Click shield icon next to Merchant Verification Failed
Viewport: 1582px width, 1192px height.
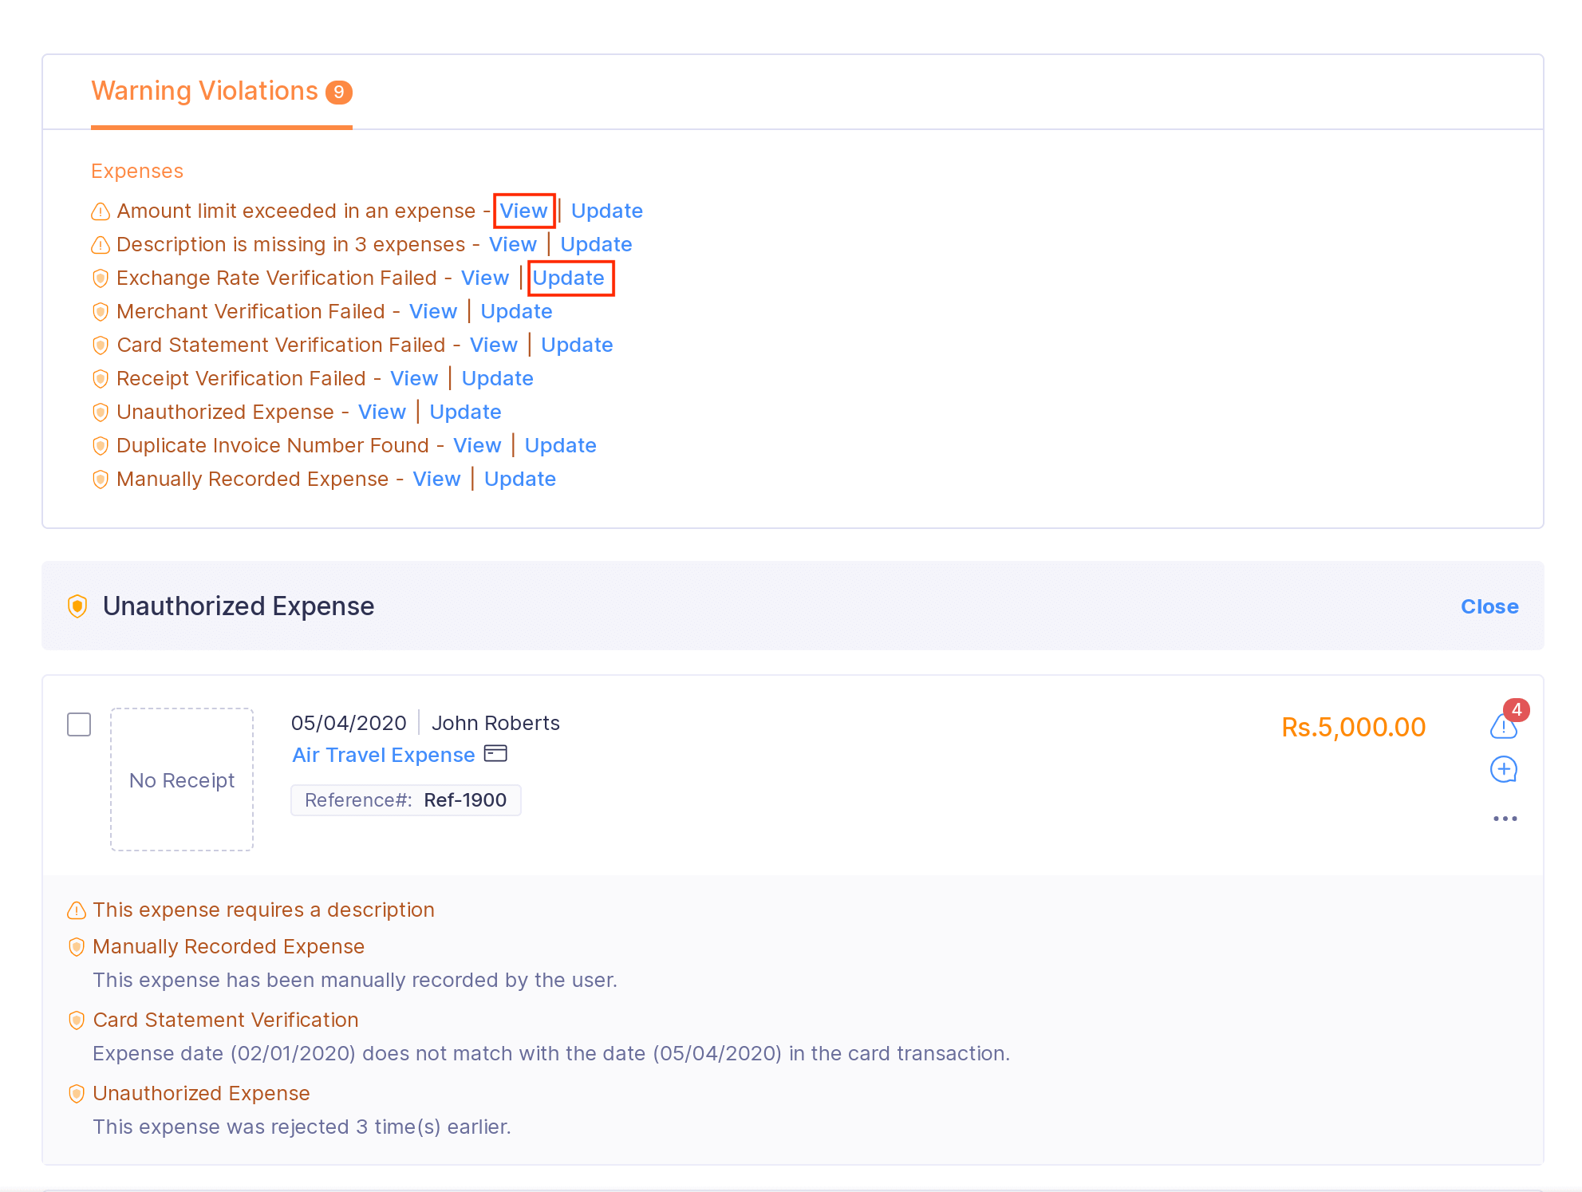point(101,312)
